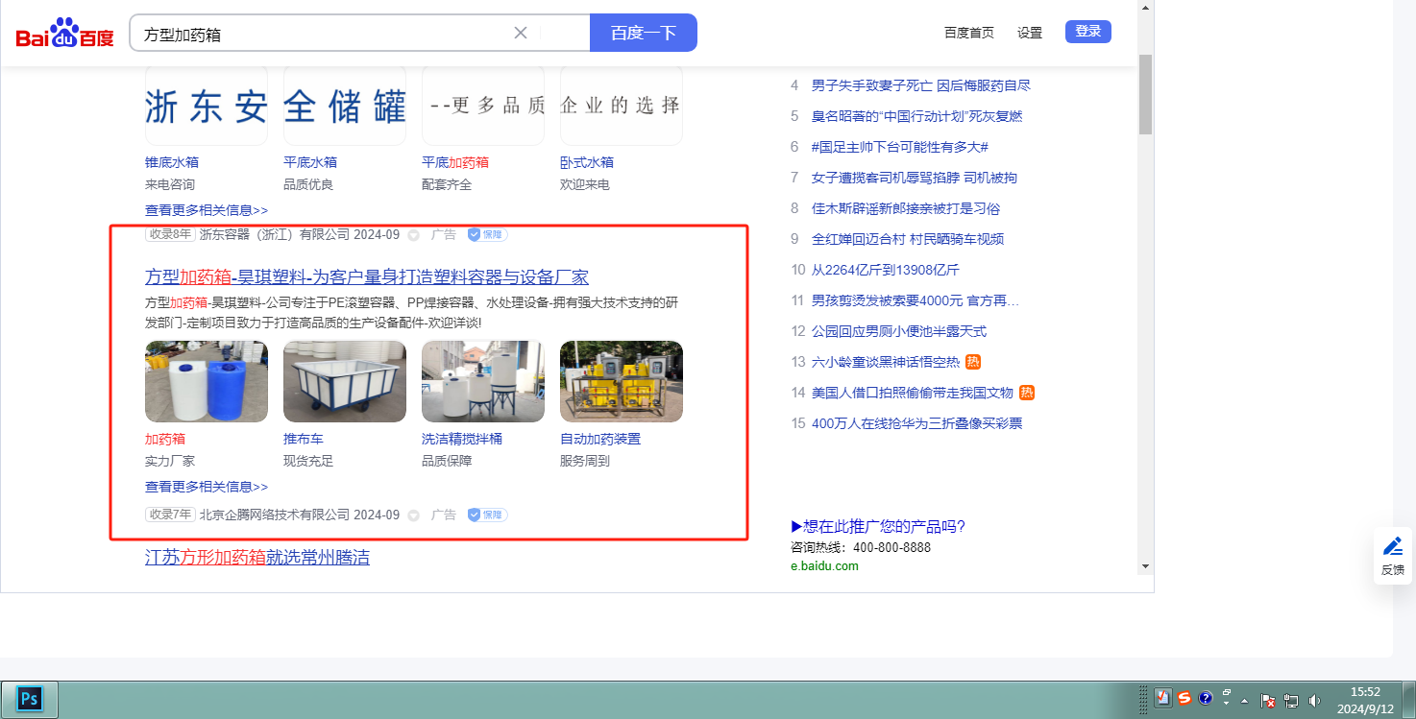Open hot search 佳木斯辟谣新郎接亲被打是习俗
Viewport: 1416px width, 719px height.
pos(908,208)
